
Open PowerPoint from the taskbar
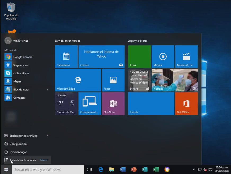point(134,169)
